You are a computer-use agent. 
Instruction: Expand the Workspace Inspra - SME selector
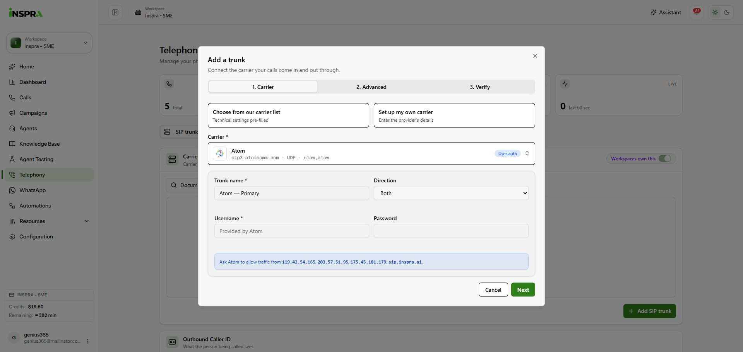[x=49, y=43]
